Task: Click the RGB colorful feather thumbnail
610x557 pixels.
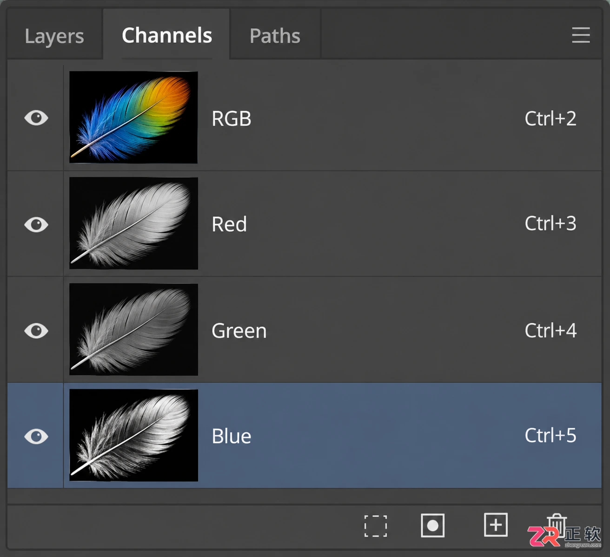Action: pyautogui.click(x=133, y=117)
